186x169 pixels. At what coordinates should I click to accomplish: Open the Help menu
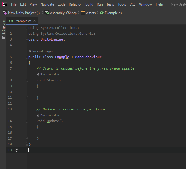point(159,4)
